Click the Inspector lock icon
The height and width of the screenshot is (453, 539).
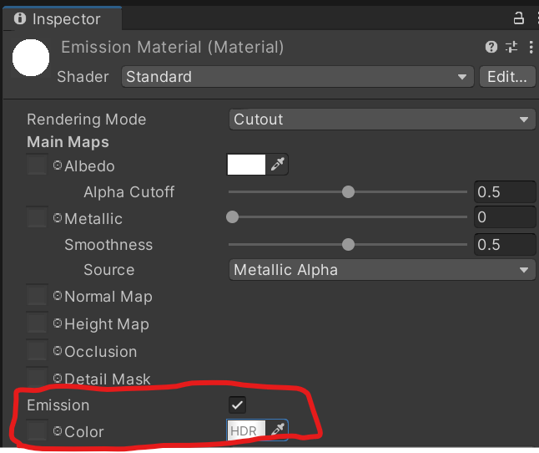[518, 18]
